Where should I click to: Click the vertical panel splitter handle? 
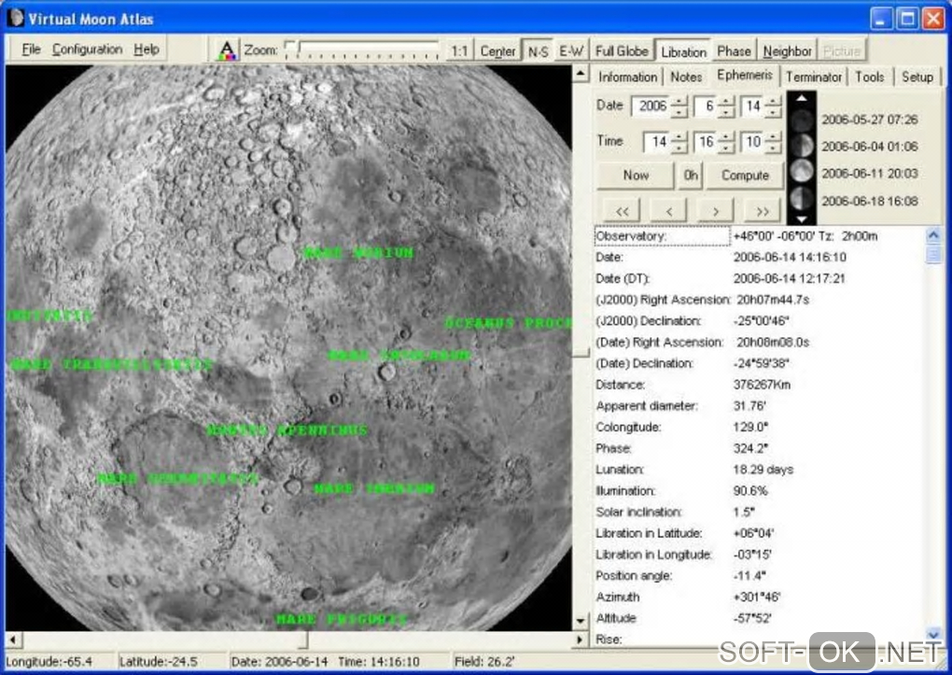[x=581, y=352]
